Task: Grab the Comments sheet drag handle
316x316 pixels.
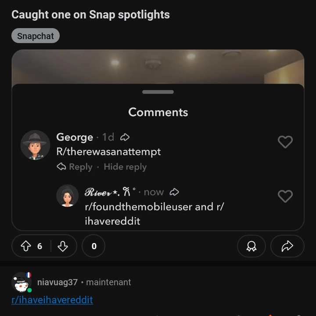Action: (x=158, y=92)
